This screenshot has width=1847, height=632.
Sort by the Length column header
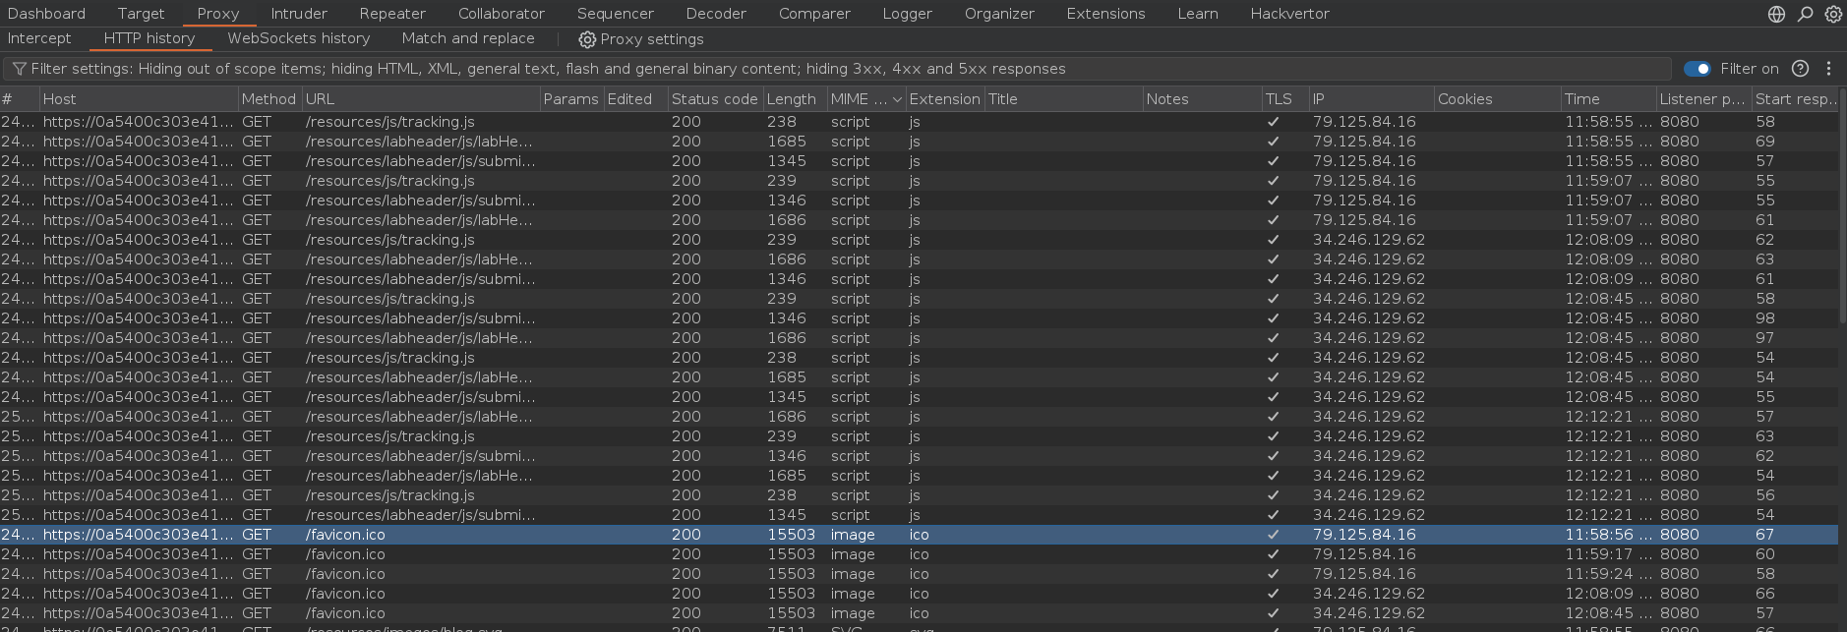[x=792, y=99]
